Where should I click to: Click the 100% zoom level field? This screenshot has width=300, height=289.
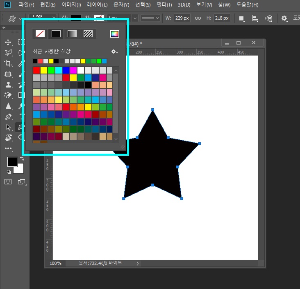click(55, 264)
